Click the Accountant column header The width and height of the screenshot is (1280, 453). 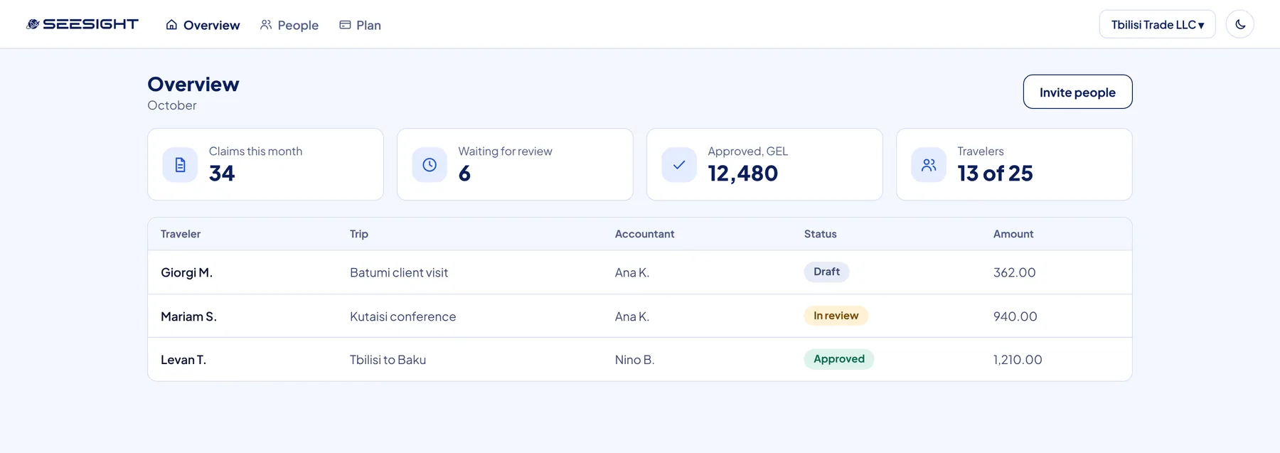pyautogui.click(x=644, y=234)
